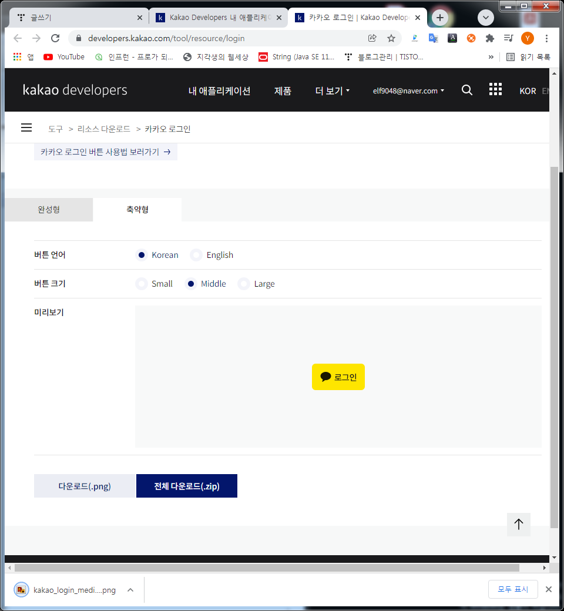Click the horizontal scrollbar thumb
This screenshot has height=611, width=564.
267,568
